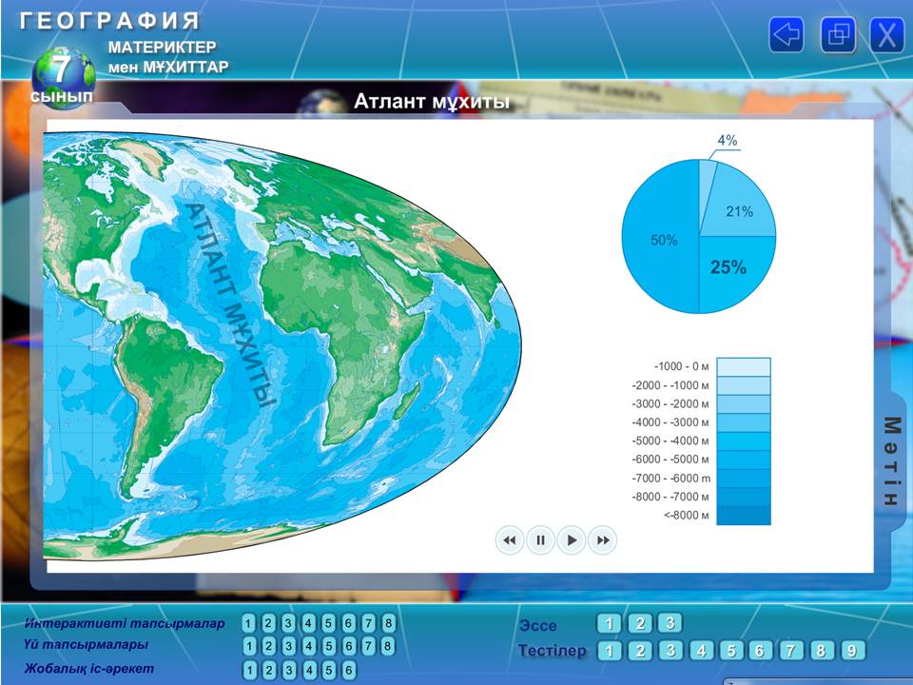Open interactive task number 8

388,623
